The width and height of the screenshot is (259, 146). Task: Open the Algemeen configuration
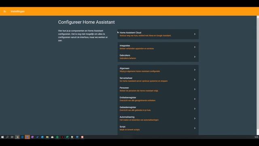point(158,70)
